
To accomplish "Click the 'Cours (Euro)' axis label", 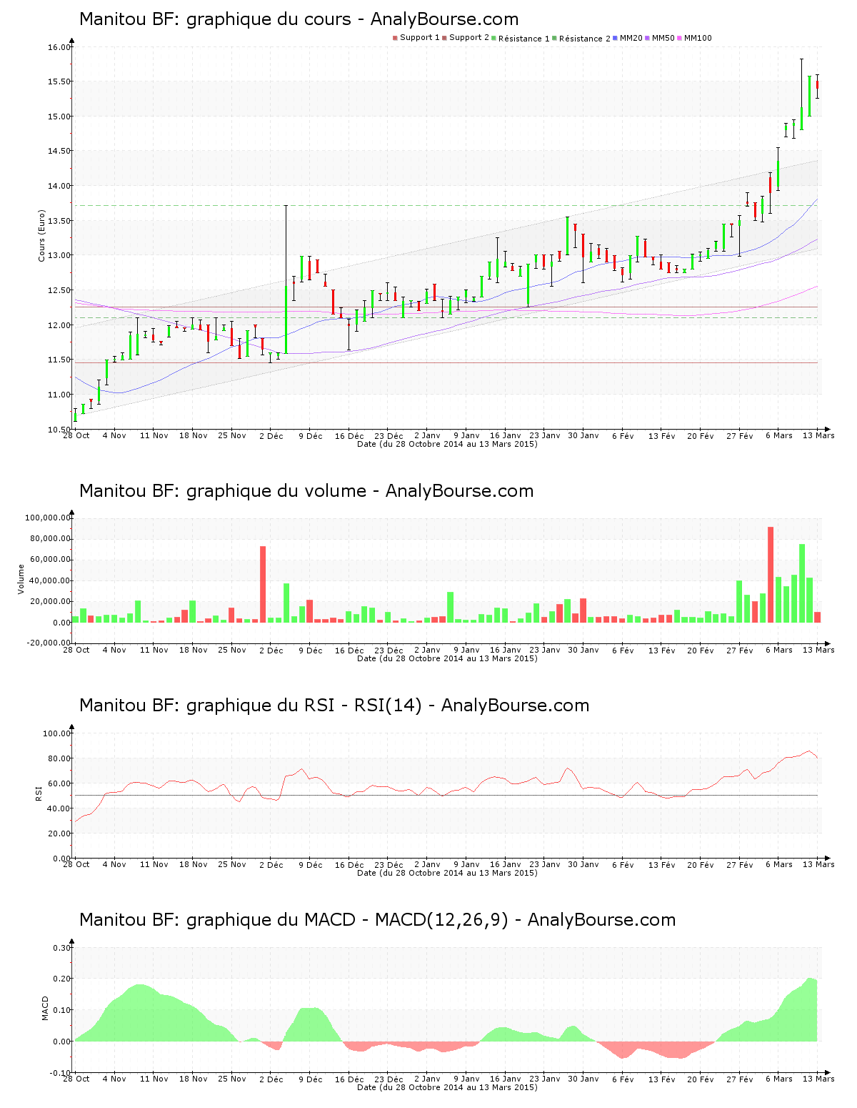I will 41,235.
